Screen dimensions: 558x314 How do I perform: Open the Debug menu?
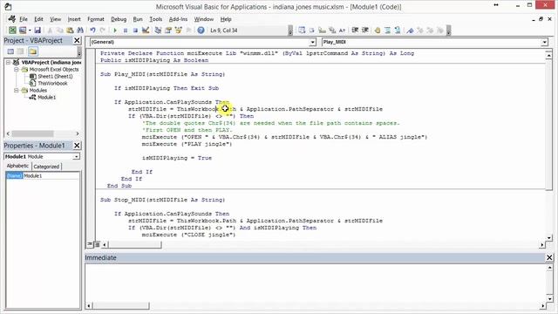tap(119, 19)
